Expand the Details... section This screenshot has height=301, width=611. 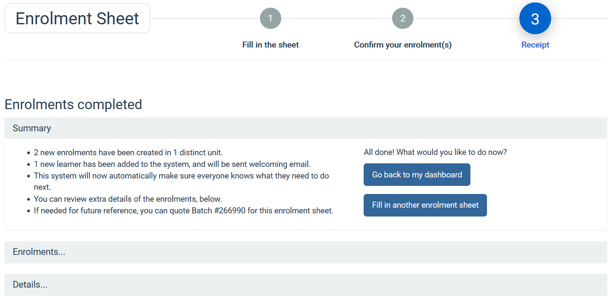pyautogui.click(x=305, y=285)
